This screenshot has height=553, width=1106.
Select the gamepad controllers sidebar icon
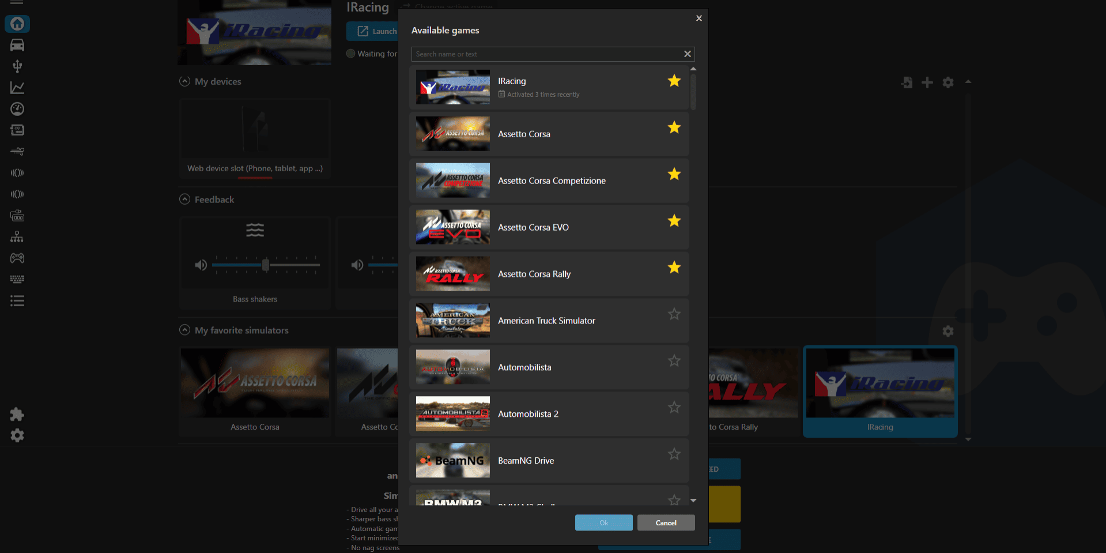point(17,258)
